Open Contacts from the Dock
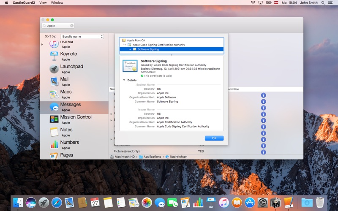The image size is (338, 211). (x=82, y=203)
